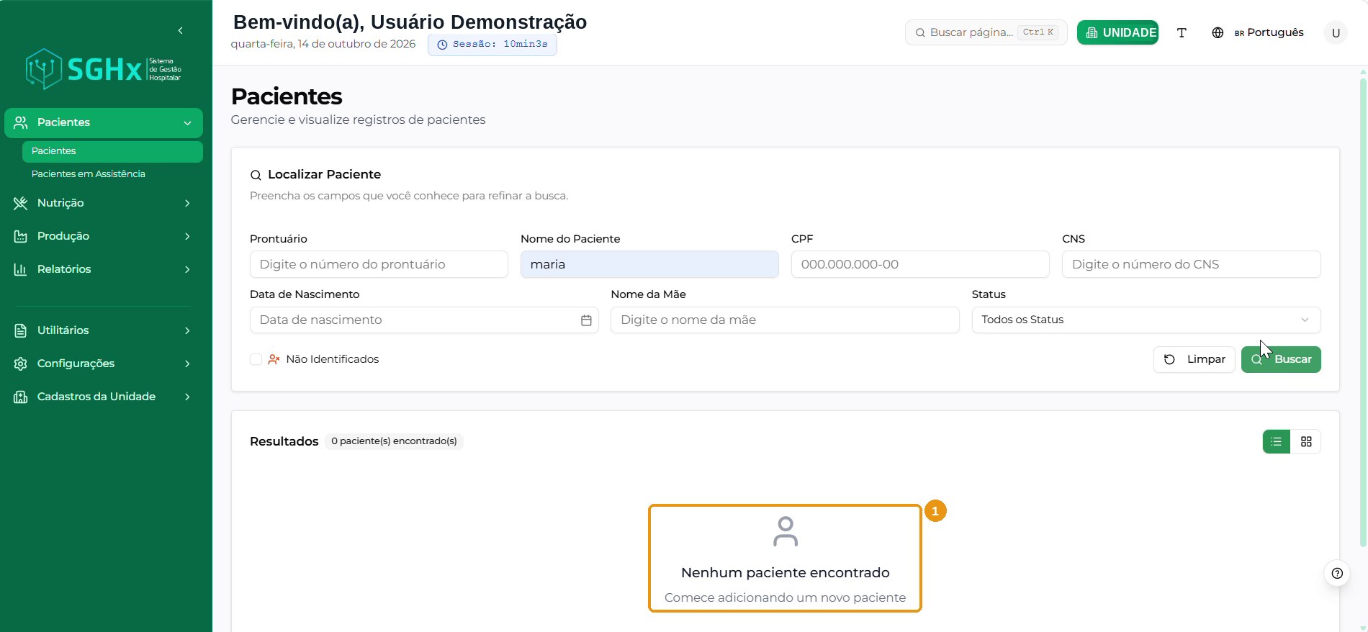Open the Configurações menu

(104, 364)
